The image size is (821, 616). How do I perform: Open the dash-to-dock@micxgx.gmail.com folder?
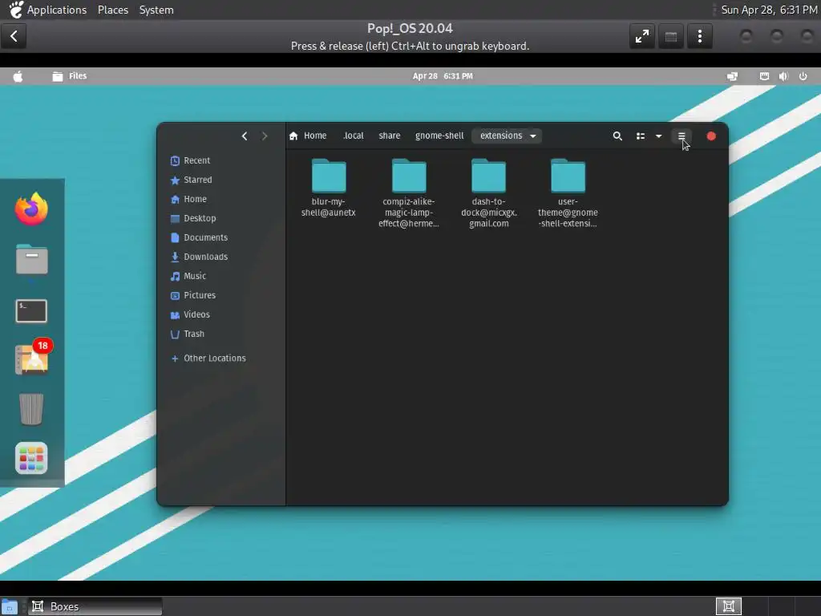click(488, 192)
